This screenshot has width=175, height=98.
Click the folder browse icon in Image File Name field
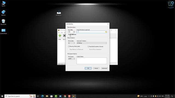[106, 32]
